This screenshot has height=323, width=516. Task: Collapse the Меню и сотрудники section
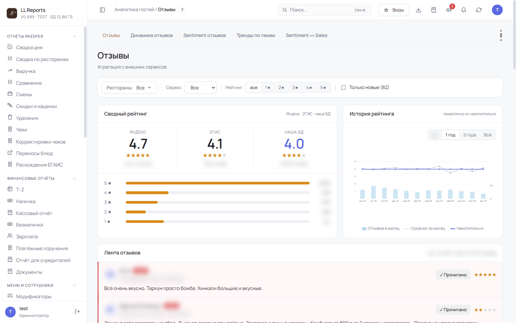(75, 285)
